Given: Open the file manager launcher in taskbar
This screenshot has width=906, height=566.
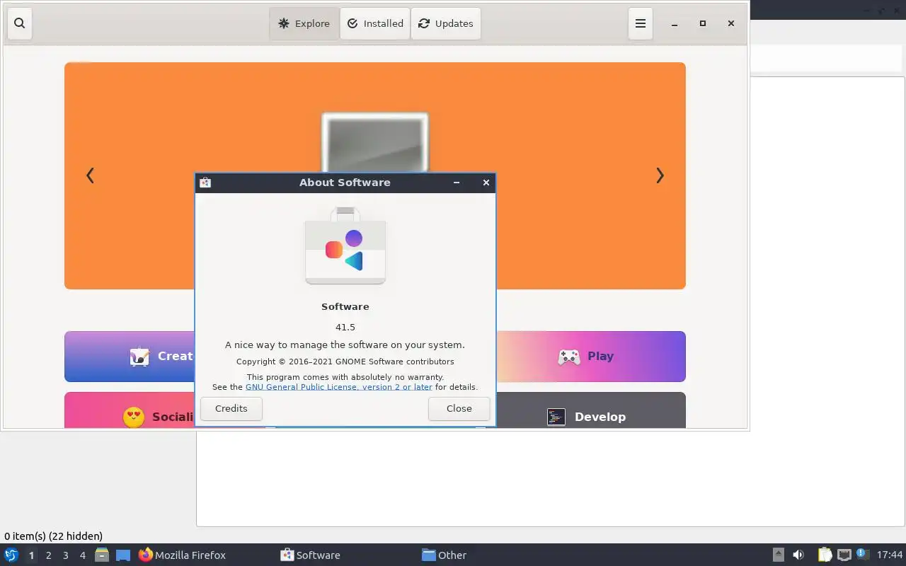Looking at the screenshot, I should 102,555.
